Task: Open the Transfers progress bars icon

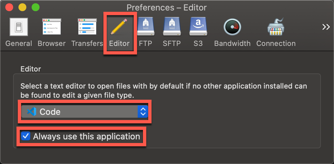Action: 87,27
